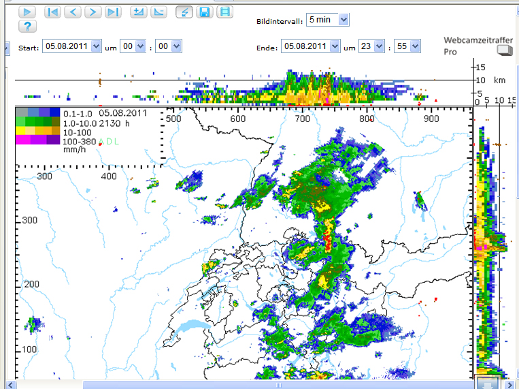Click the faster animation speed icon
519x389 pixels.
coord(139,12)
